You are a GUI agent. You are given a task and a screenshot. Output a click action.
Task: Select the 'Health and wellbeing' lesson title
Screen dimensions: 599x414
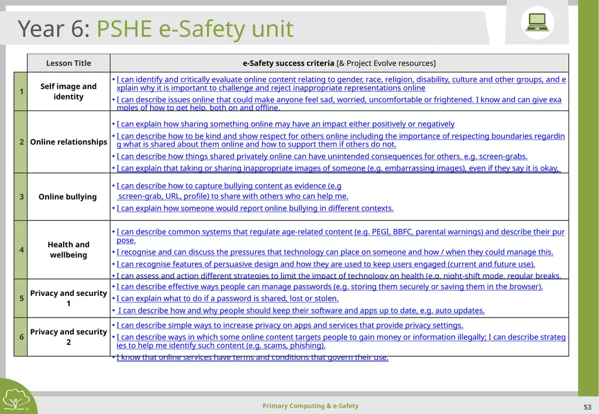click(x=68, y=250)
